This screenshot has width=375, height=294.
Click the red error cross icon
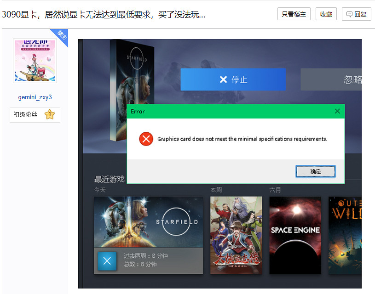coord(146,139)
